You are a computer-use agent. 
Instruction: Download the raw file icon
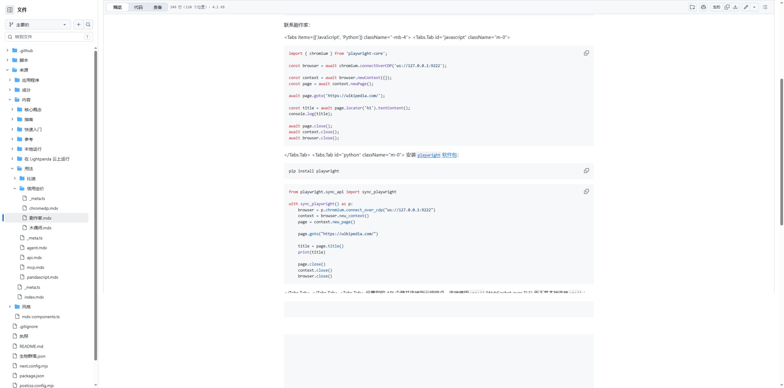point(735,7)
